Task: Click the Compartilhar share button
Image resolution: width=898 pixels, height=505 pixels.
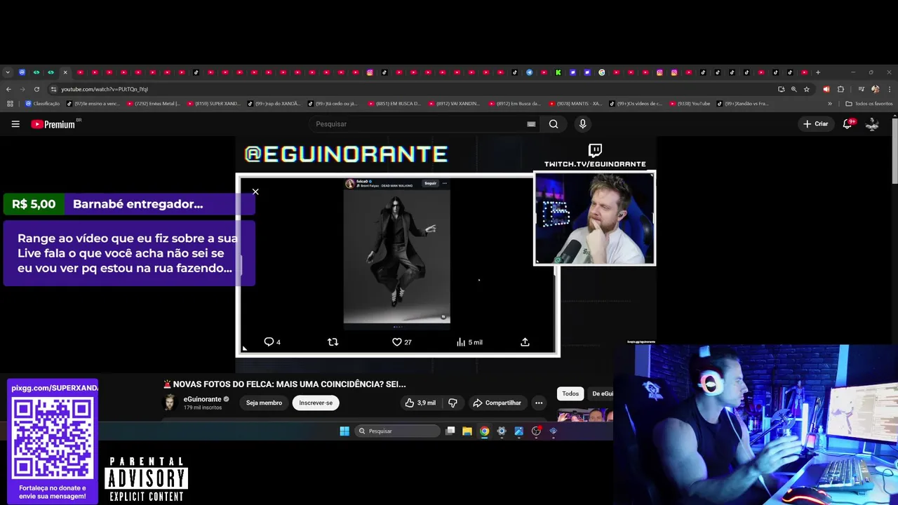Action: [x=497, y=403]
